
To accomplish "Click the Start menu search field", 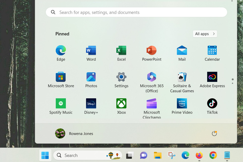I will pos(136,12).
